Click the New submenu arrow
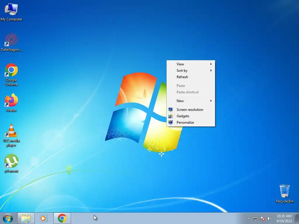 [x=211, y=101]
